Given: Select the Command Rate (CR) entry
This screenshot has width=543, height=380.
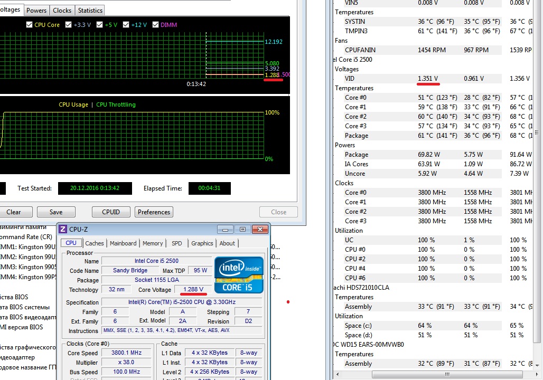Looking at the screenshot, I should point(26,237).
